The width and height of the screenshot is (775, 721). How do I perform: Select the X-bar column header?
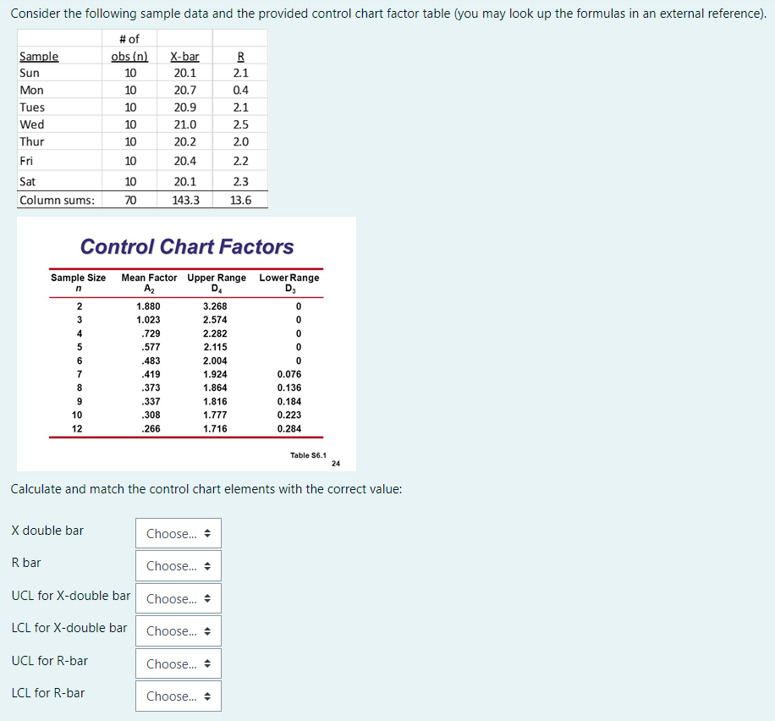[184, 56]
